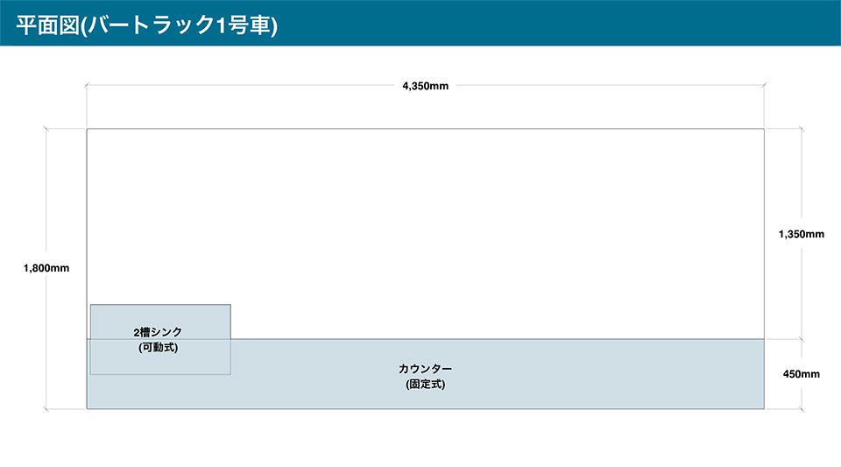Click the (可動式) sink caption
Screen dimensions: 841x467
158,348
